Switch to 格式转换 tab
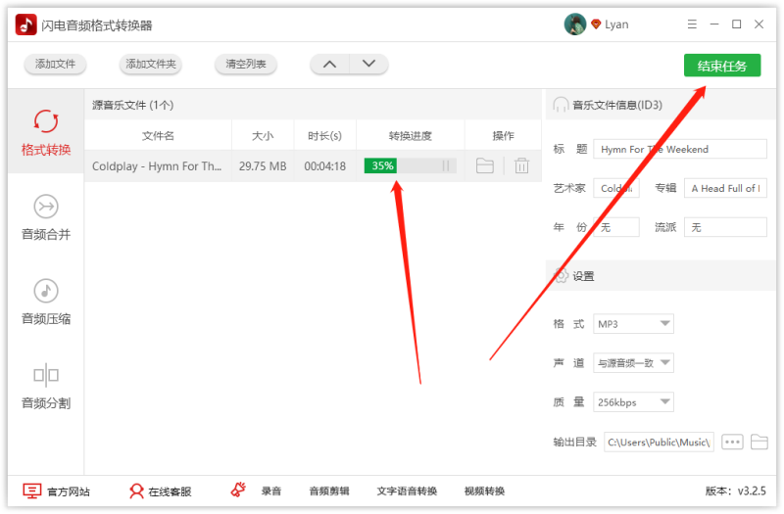 tap(46, 132)
